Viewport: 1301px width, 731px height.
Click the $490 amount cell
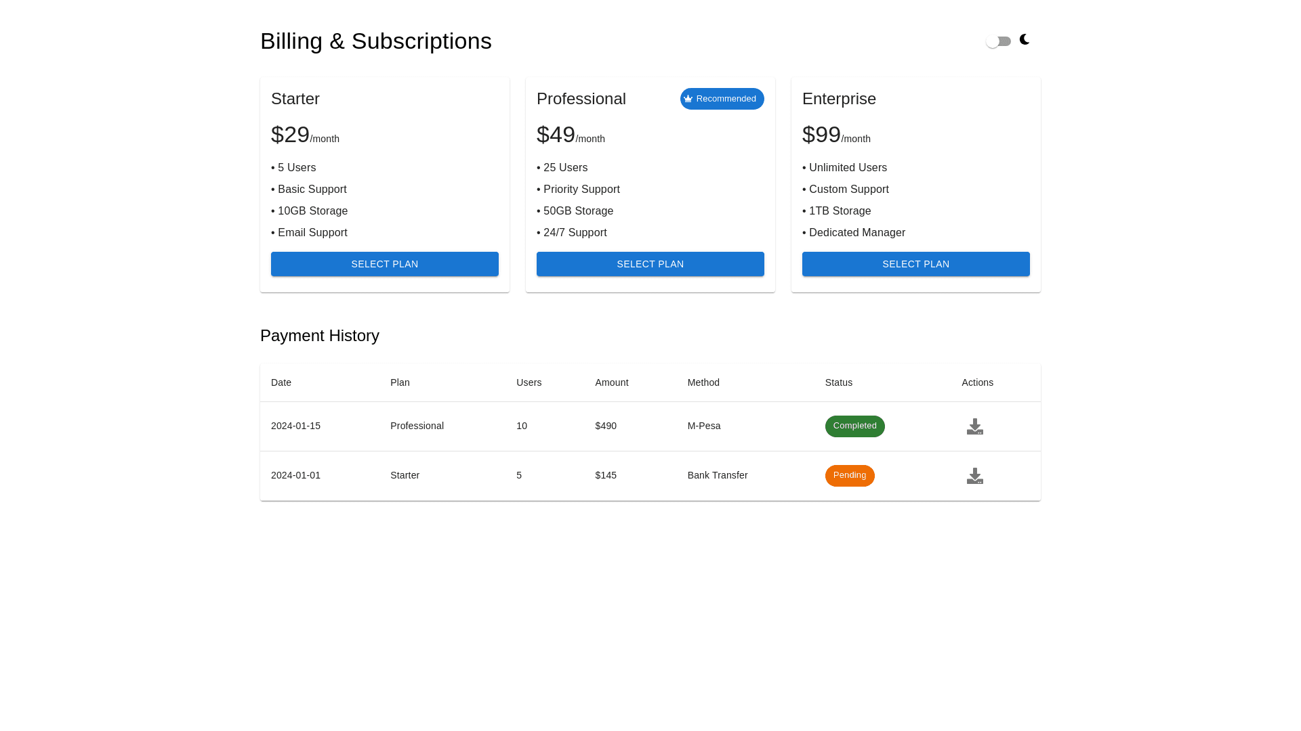click(606, 426)
